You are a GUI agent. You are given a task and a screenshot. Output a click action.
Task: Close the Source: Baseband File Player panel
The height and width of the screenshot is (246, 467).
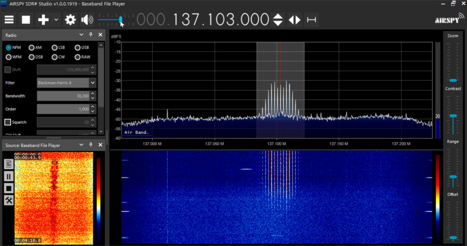(100, 145)
